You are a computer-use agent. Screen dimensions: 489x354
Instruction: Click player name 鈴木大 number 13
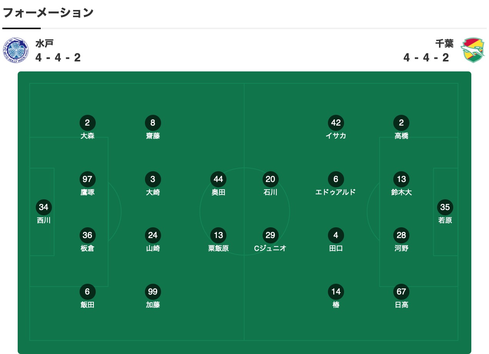click(401, 192)
